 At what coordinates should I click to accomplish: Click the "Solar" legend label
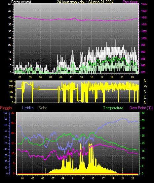pos(43,108)
